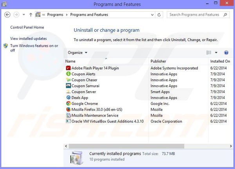Click the horizontal scrollbar thumb

coord(127,146)
